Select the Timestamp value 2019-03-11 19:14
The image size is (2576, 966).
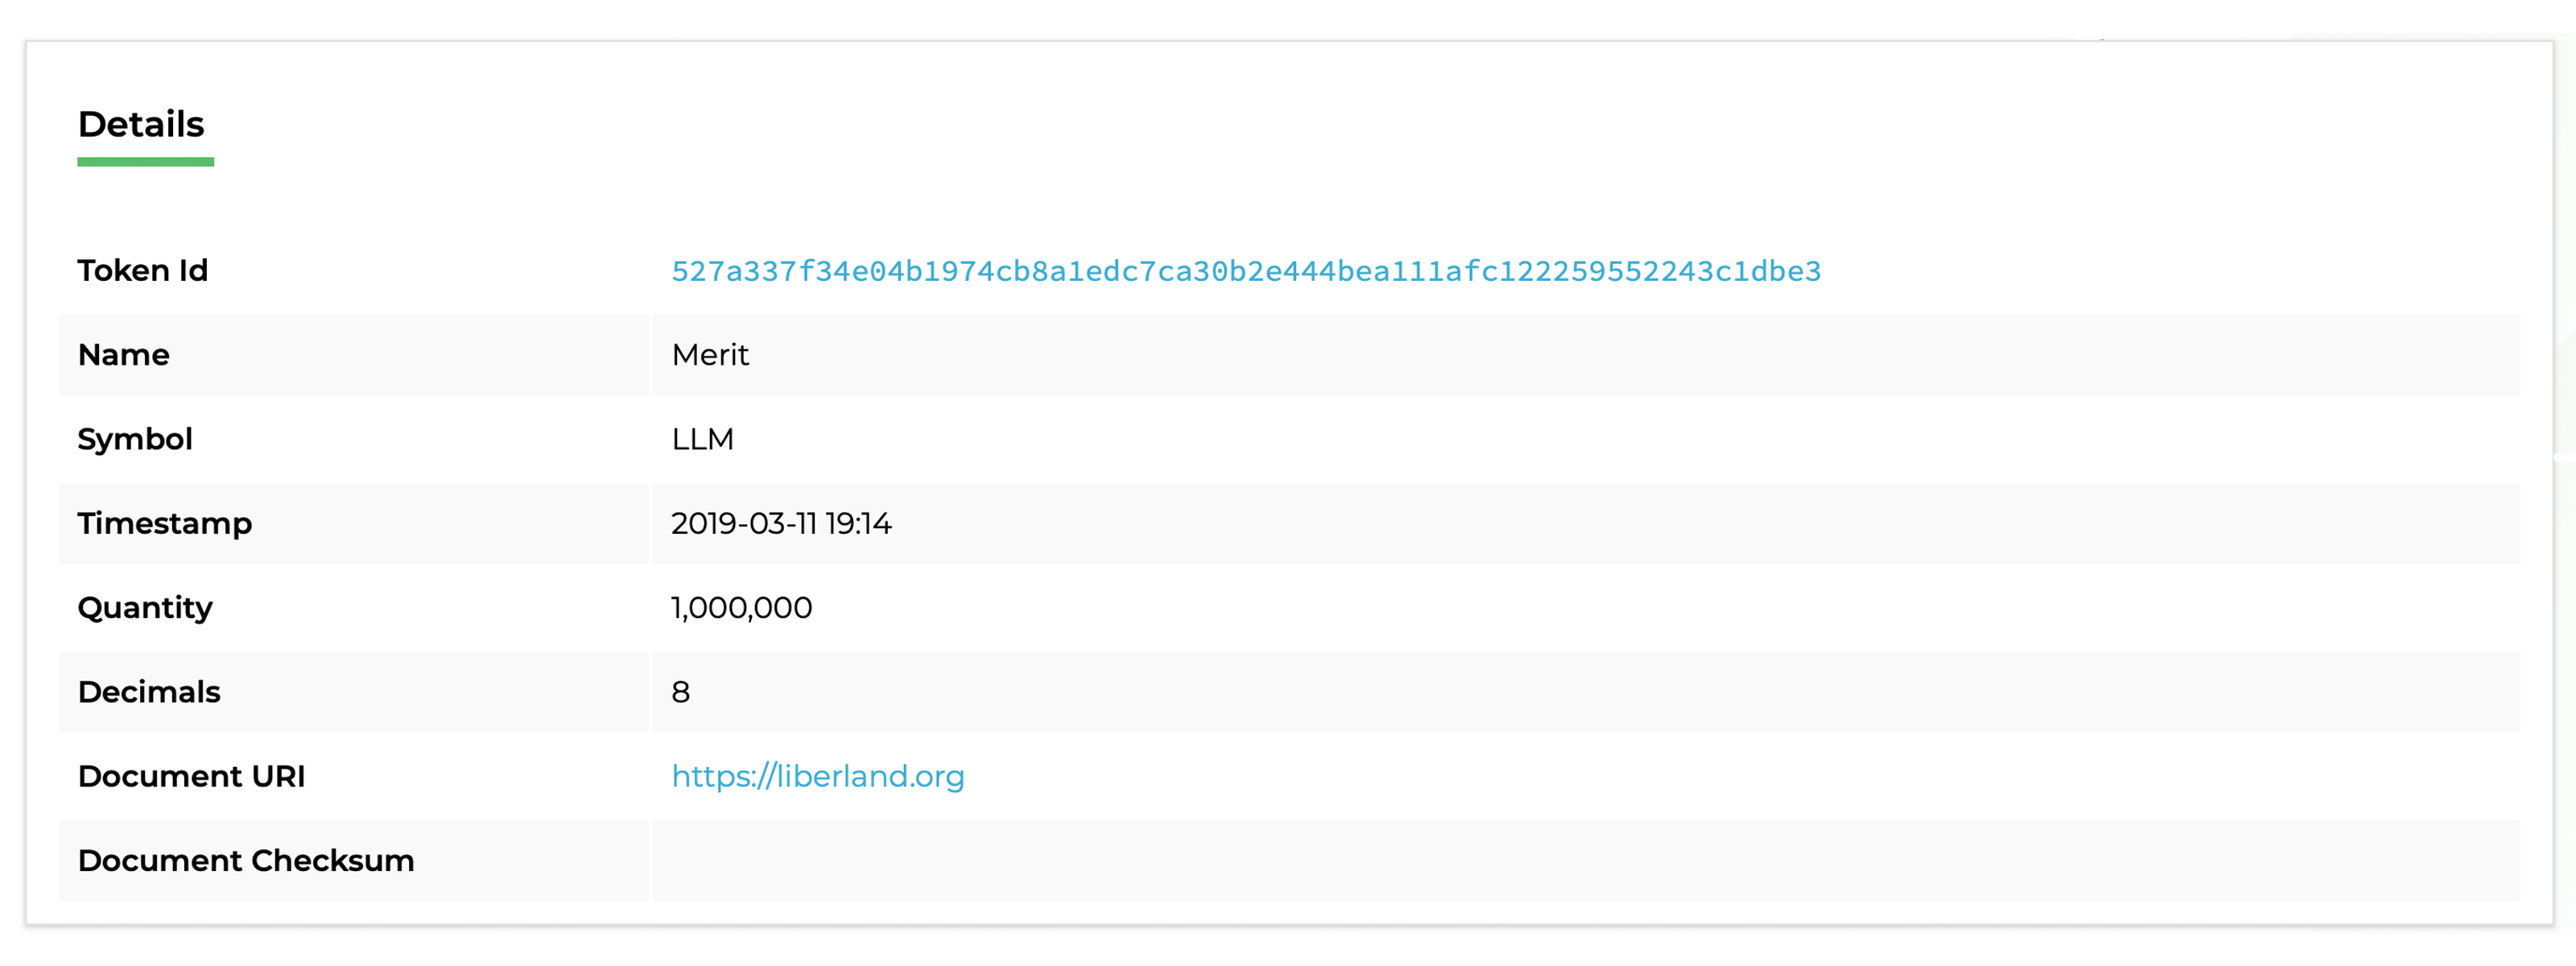(782, 523)
